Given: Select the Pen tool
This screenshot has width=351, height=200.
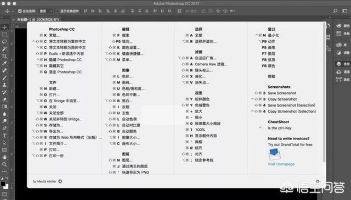Looking at the screenshot, I should 4,128.
